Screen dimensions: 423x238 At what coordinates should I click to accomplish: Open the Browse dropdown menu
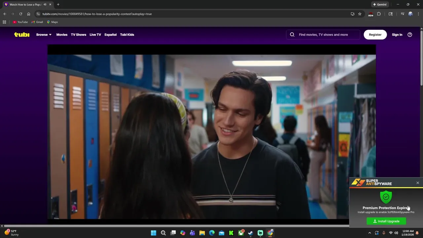click(44, 34)
